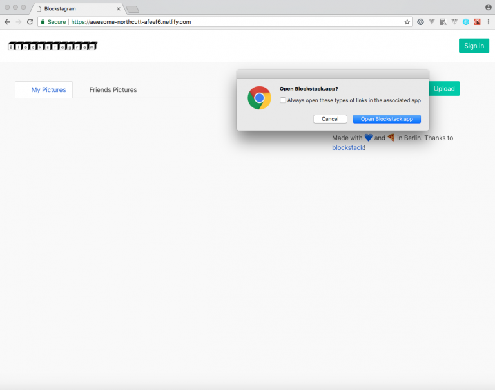Click the green Sign in button
This screenshot has width=495, height=390.
(474, 46)
